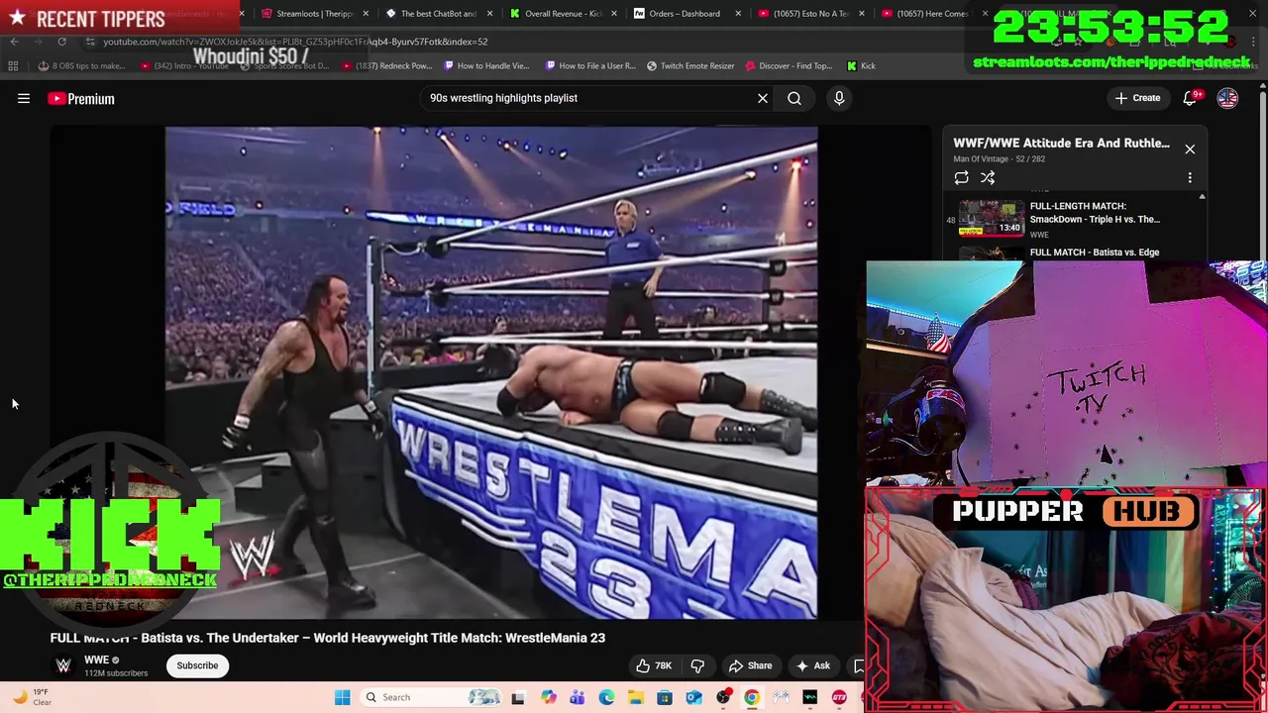Open Google Chrome on the taskbar

(x=752, y=697)
